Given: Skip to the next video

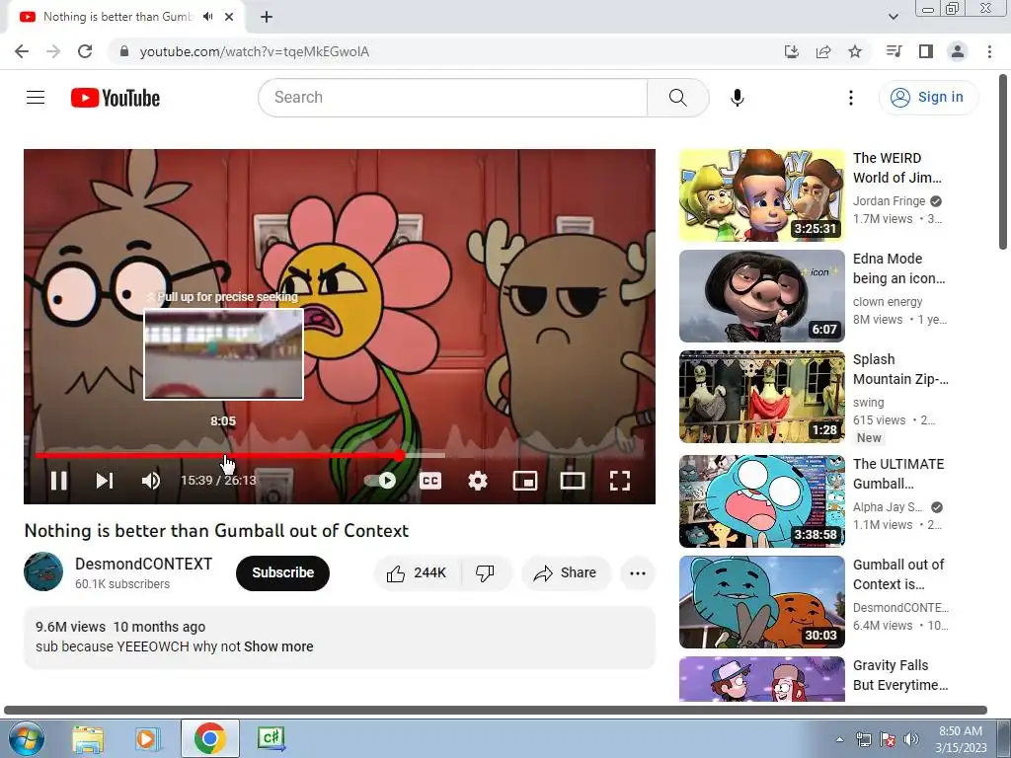Looking at the screenshot, I should pos(105,481).
